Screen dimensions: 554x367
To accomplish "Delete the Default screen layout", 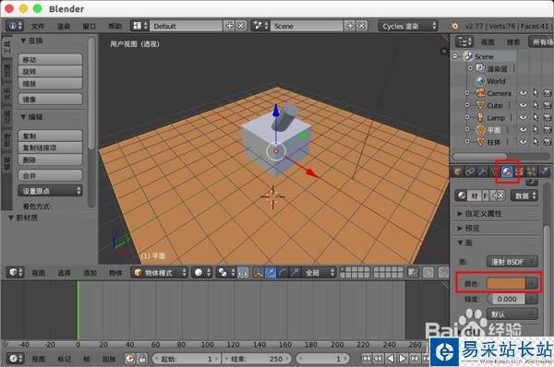I will (x=241, y=26).
